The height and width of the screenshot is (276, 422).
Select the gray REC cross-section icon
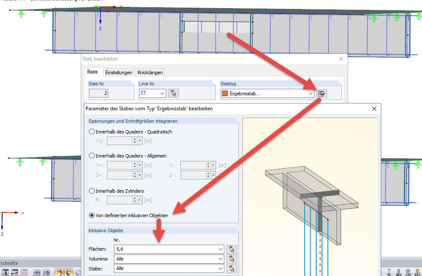(399, 273)
